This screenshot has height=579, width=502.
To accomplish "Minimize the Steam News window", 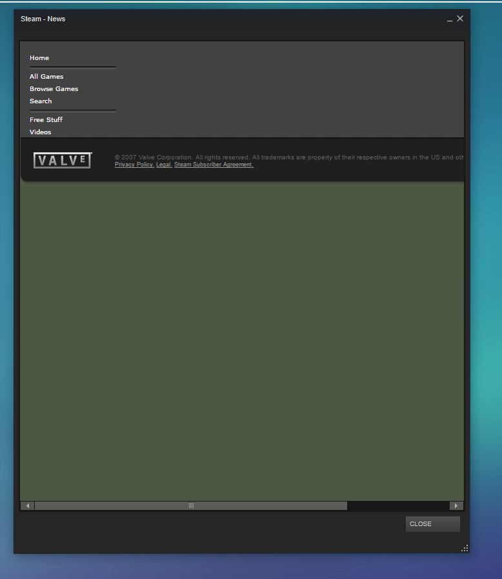I will point(450,19).
